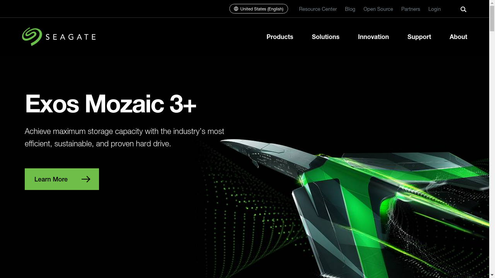
Task: Click the green Learn More button
Action: tap(62, 179)
